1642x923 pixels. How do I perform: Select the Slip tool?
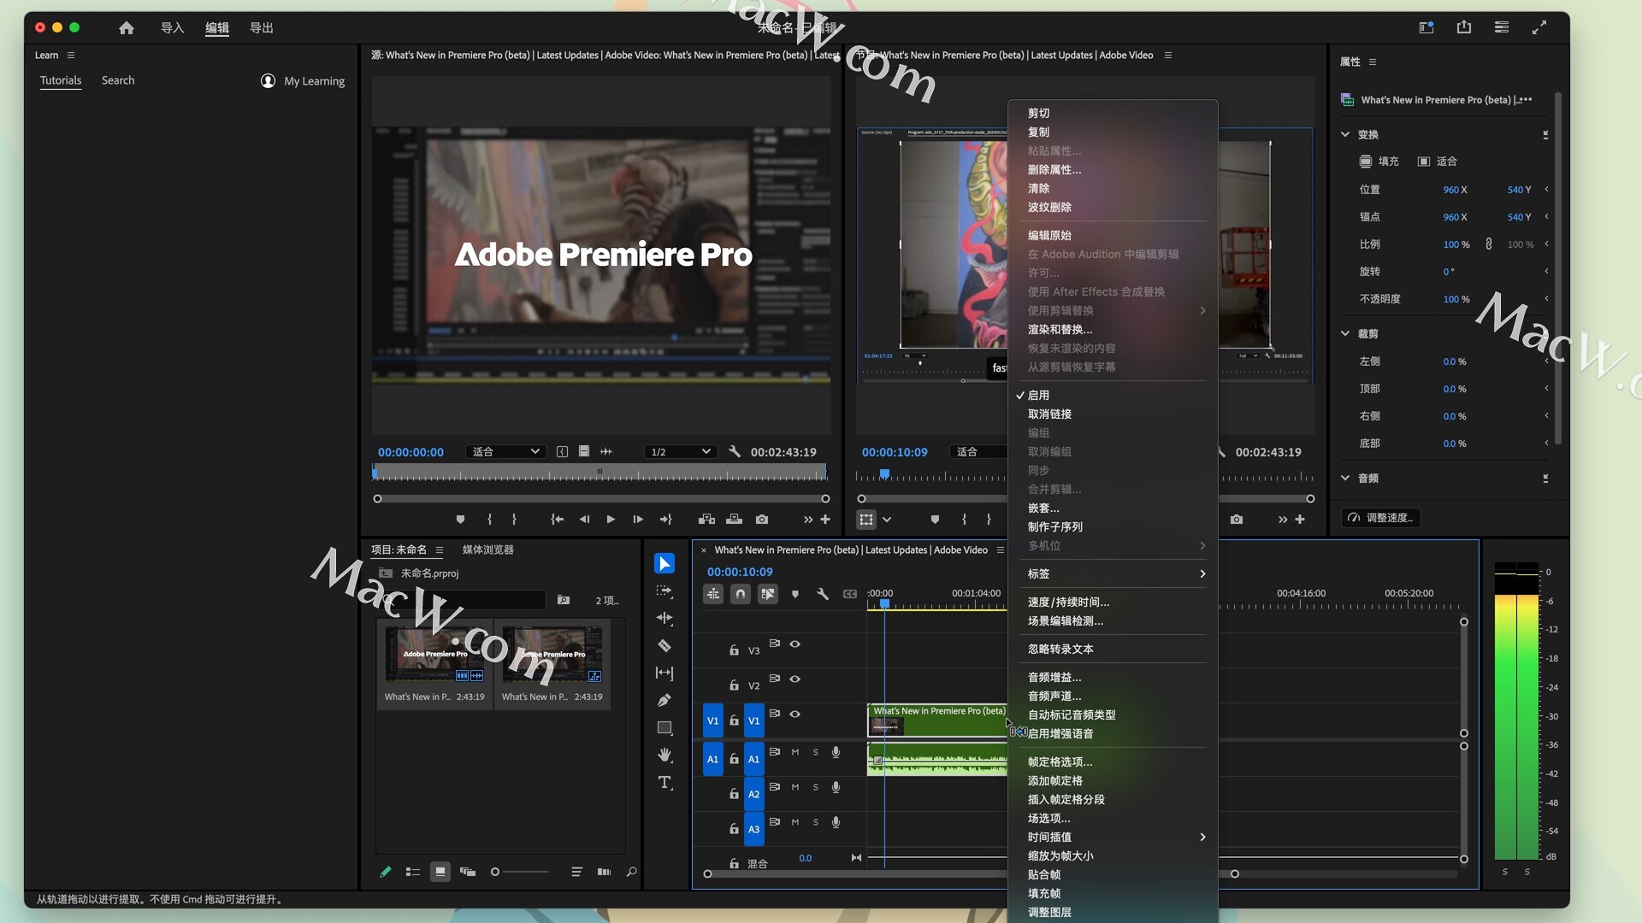click(x=664, y=673)
